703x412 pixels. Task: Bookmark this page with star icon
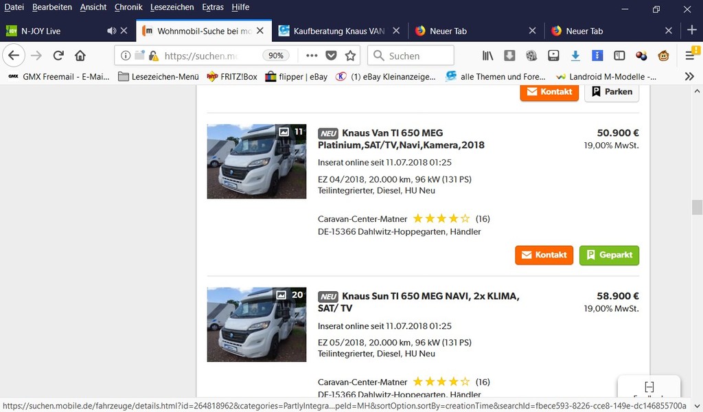pos(350,56)
